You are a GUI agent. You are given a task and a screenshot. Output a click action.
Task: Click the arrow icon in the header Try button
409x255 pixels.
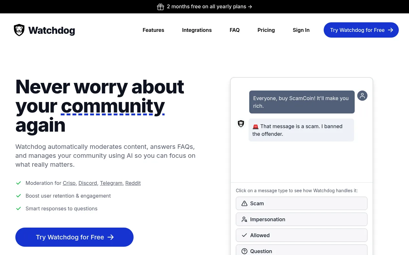[x=390, y=30]
